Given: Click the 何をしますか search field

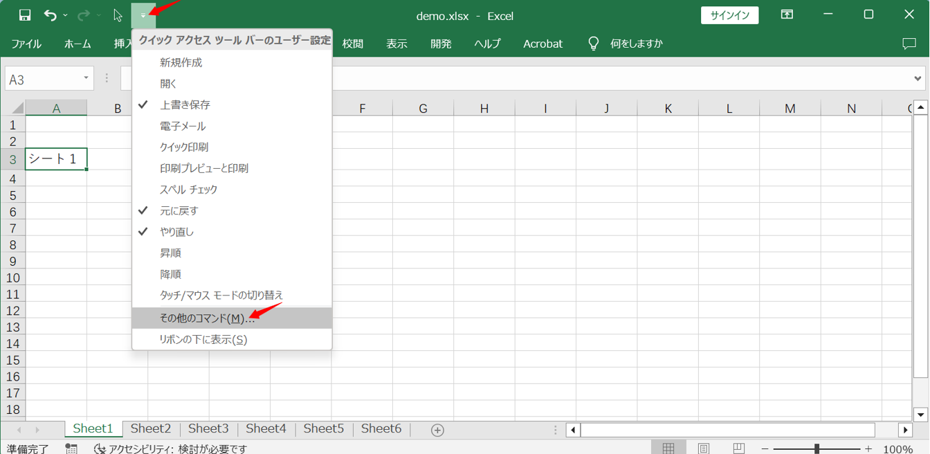Looking at the screenshot, I should click(x=636, y=44).
